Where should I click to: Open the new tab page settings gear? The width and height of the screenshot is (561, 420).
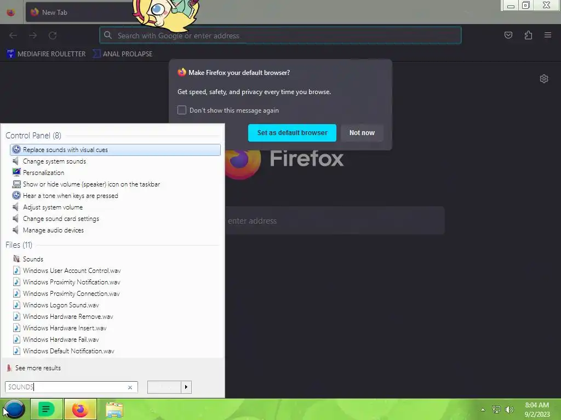pos(544,79)
